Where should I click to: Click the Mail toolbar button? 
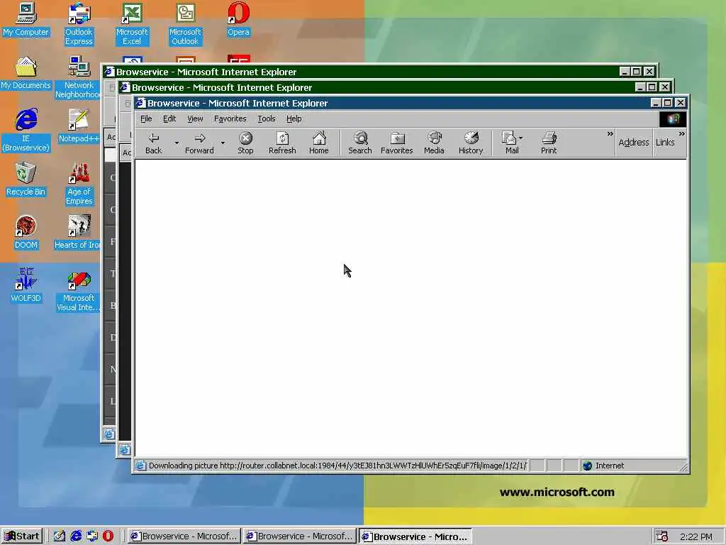[x=512, y=143]
